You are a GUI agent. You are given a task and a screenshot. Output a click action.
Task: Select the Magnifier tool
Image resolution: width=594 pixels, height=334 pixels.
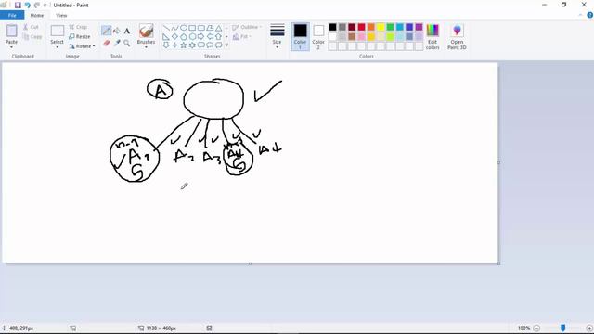127,43
